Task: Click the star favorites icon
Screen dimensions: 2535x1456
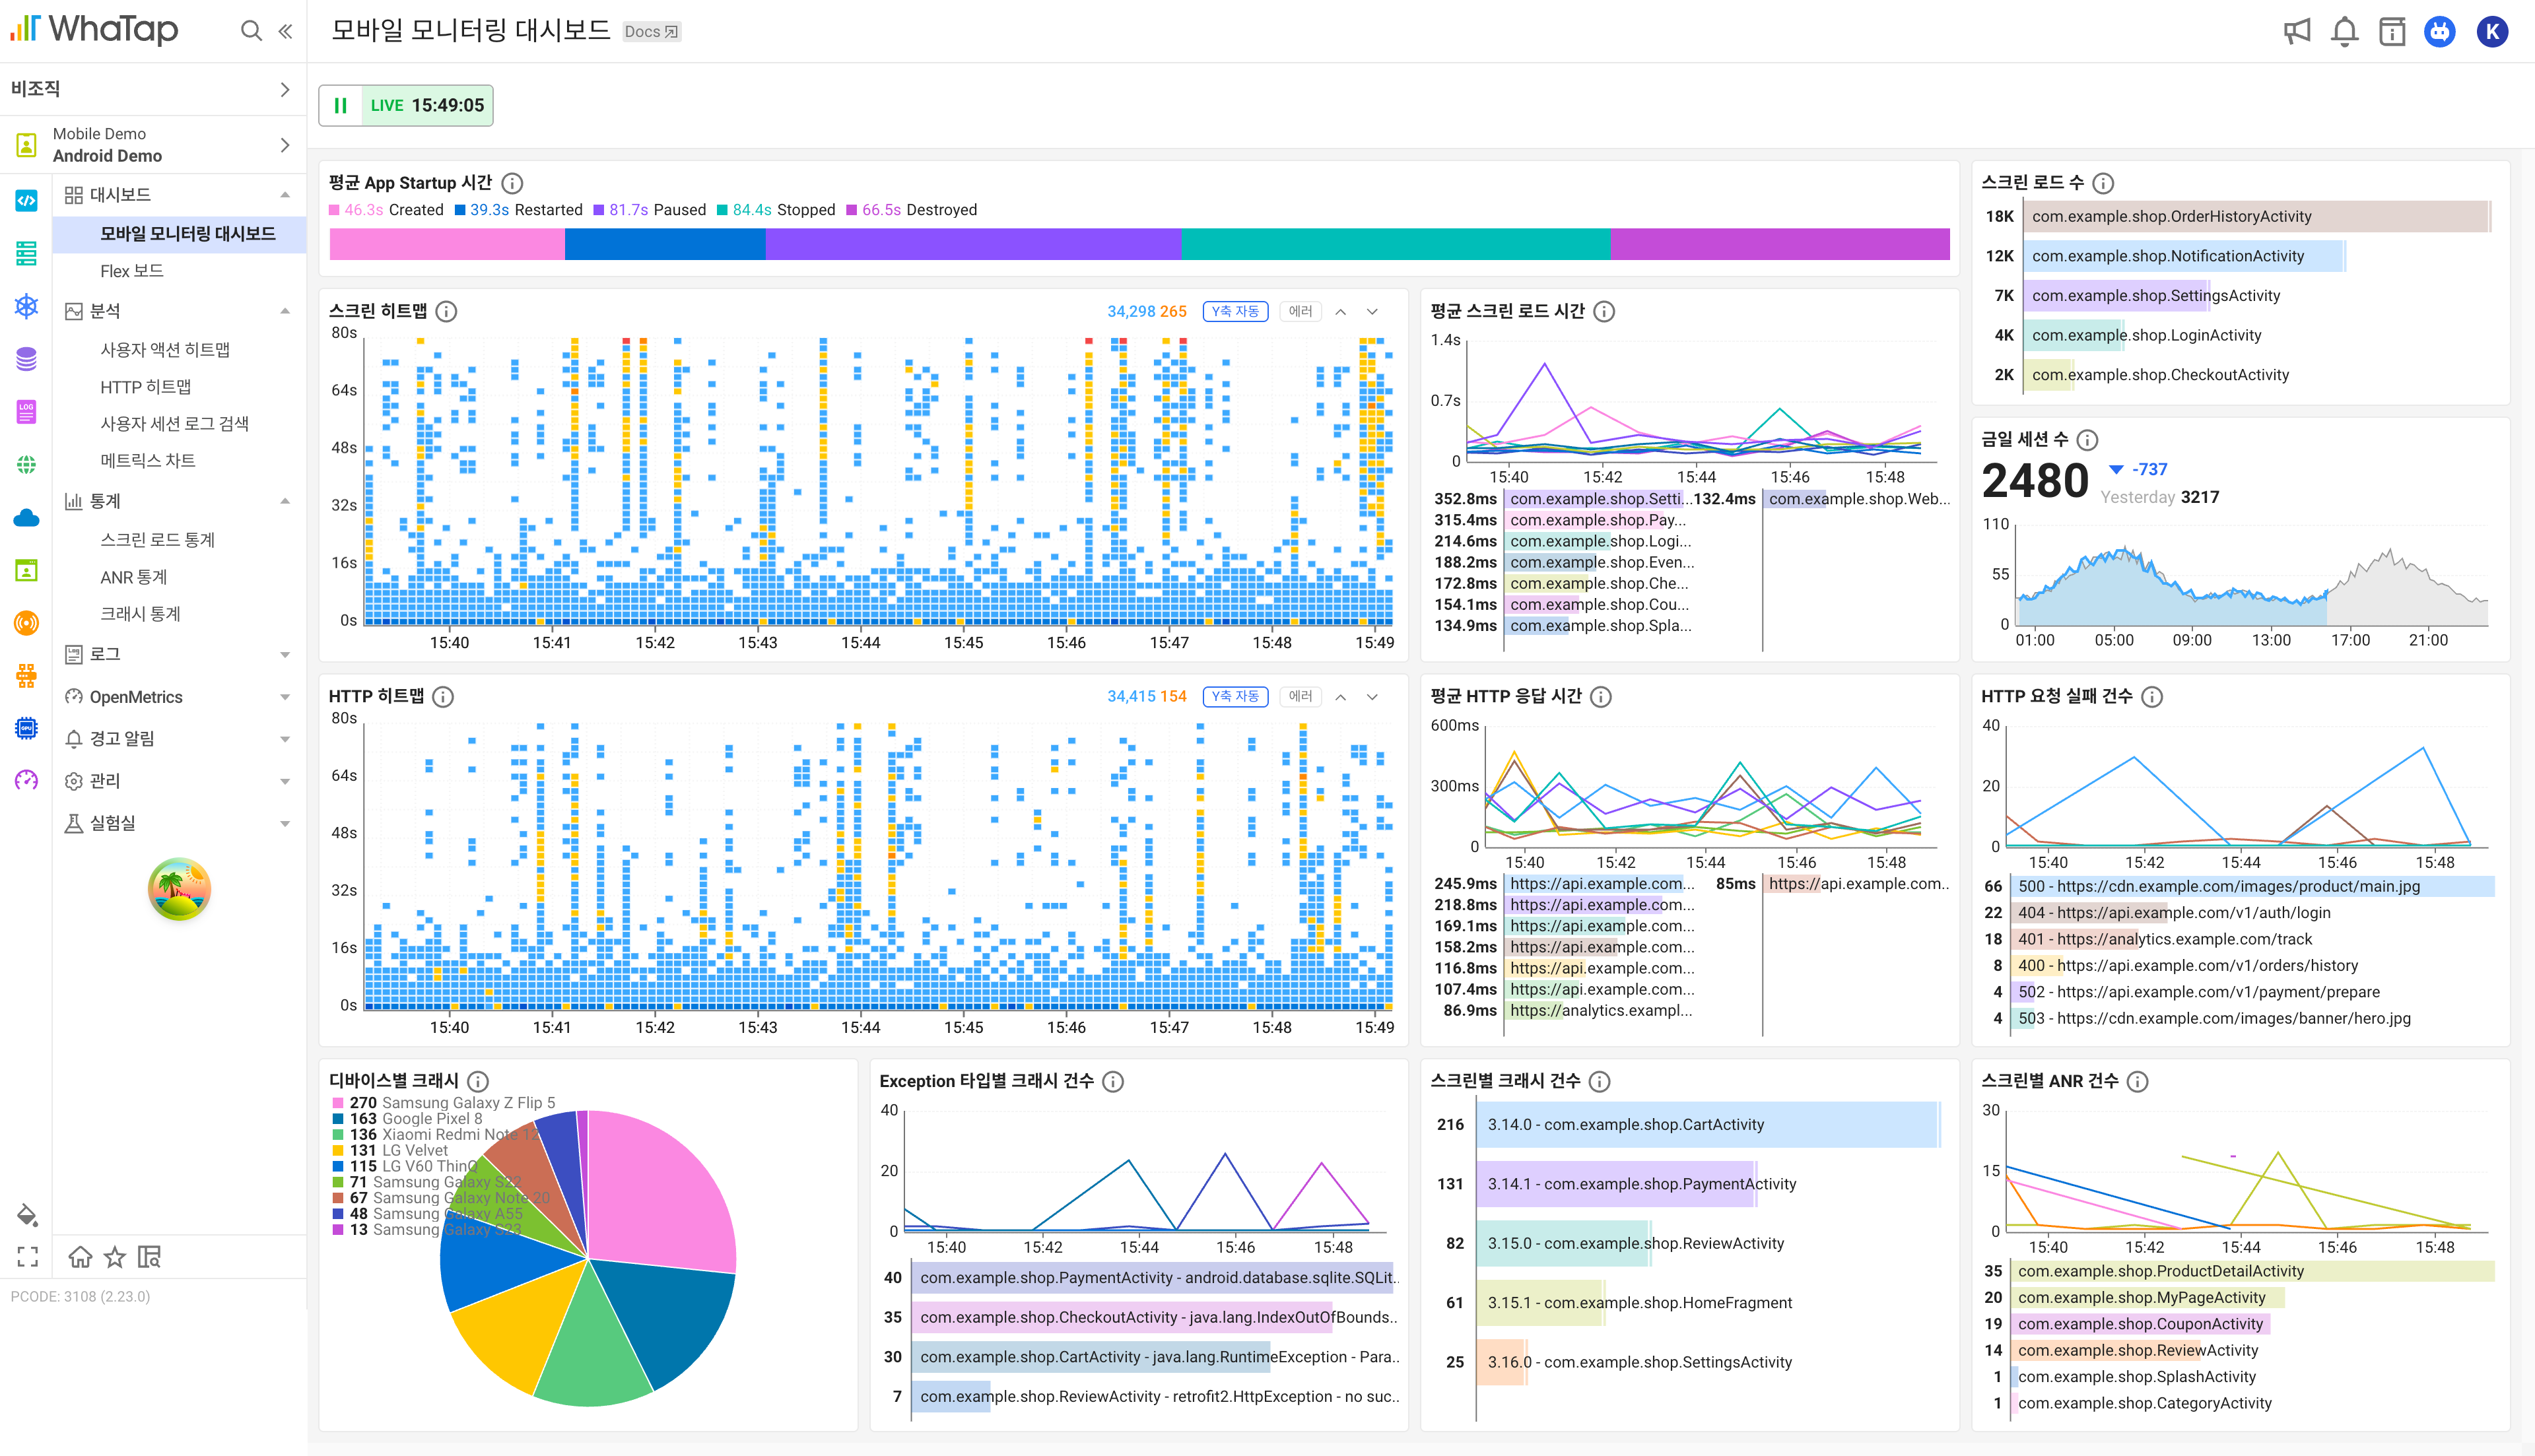Action: pyautogui.click(x=115, y=1257)
